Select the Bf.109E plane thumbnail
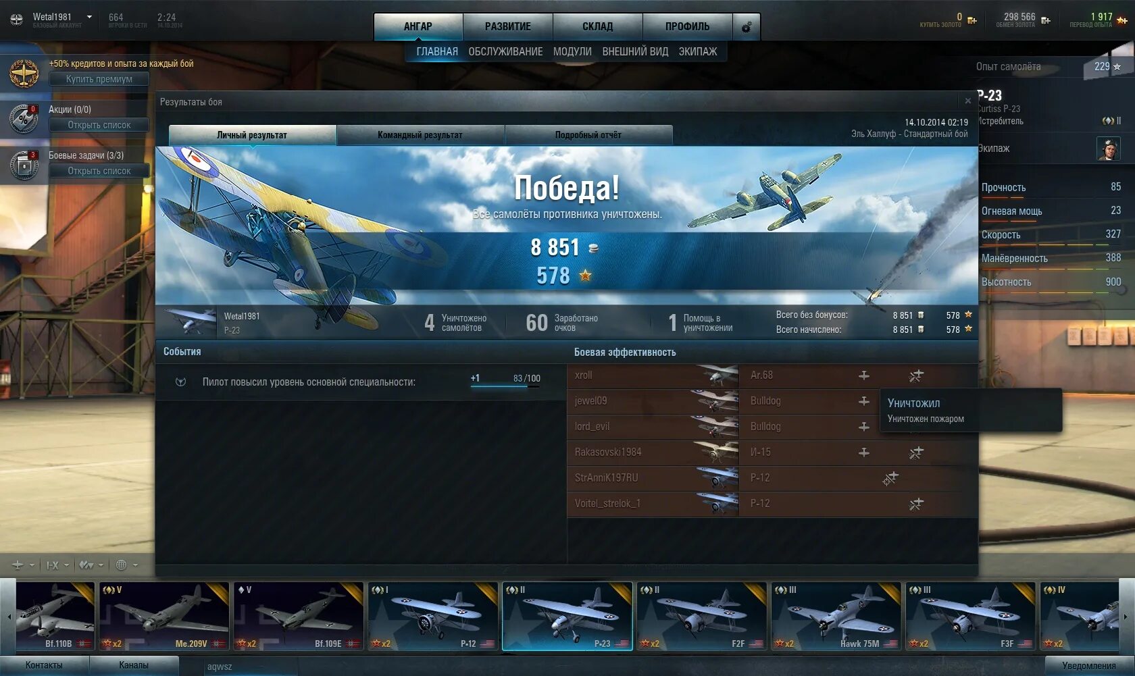 (x=299, y=617)
